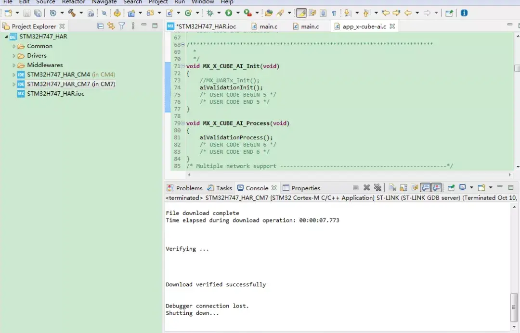Expand the Middlewares folder
This screenshot has width=520, height=333.
tap(13, 65)
